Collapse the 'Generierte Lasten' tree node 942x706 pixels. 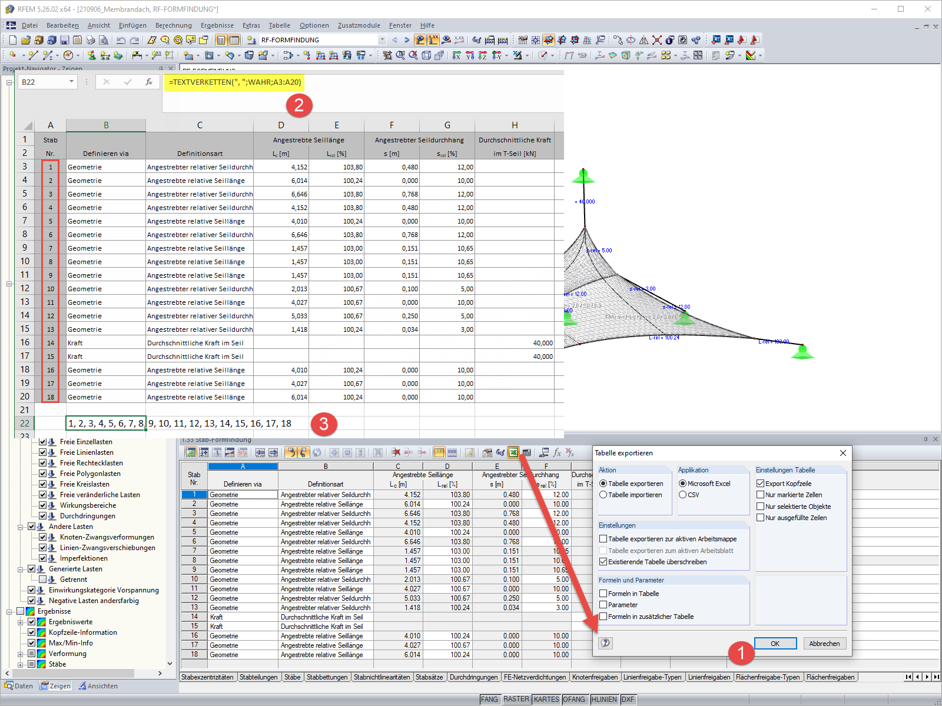pyautogui.click(x=21, y=569)
